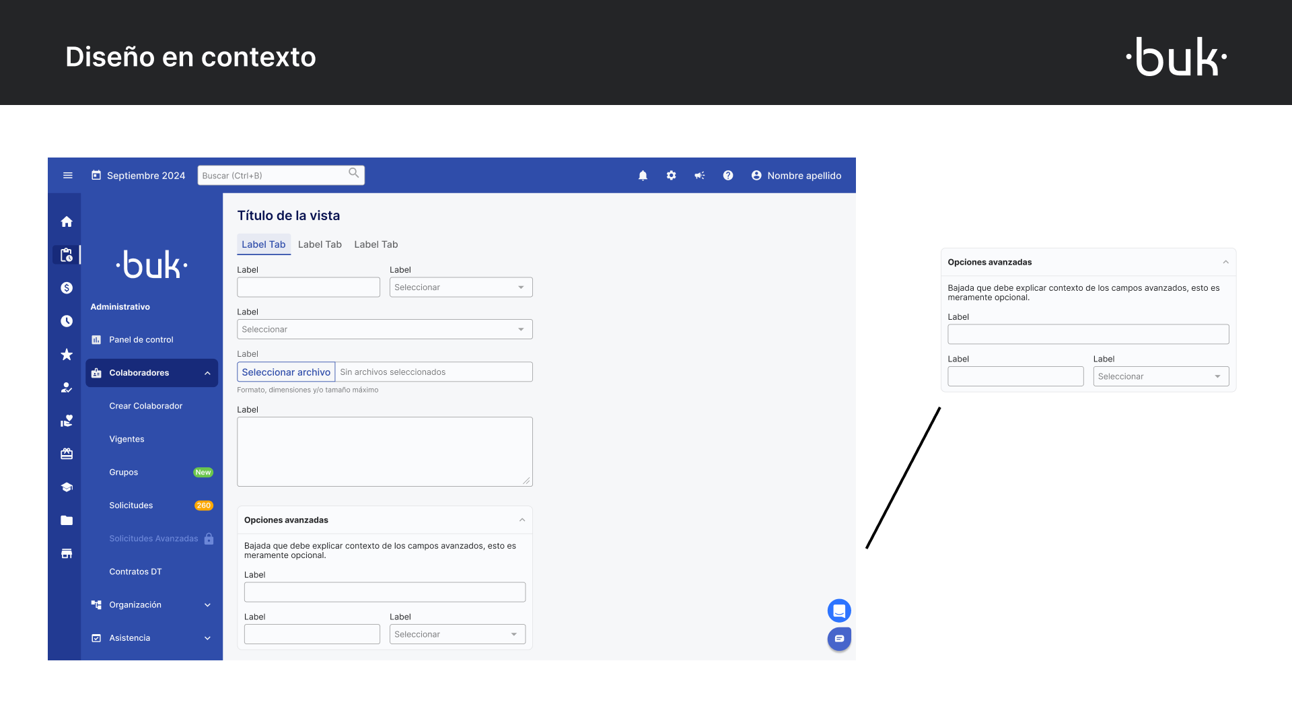Open the remuneraciones dollar icon

65,287
